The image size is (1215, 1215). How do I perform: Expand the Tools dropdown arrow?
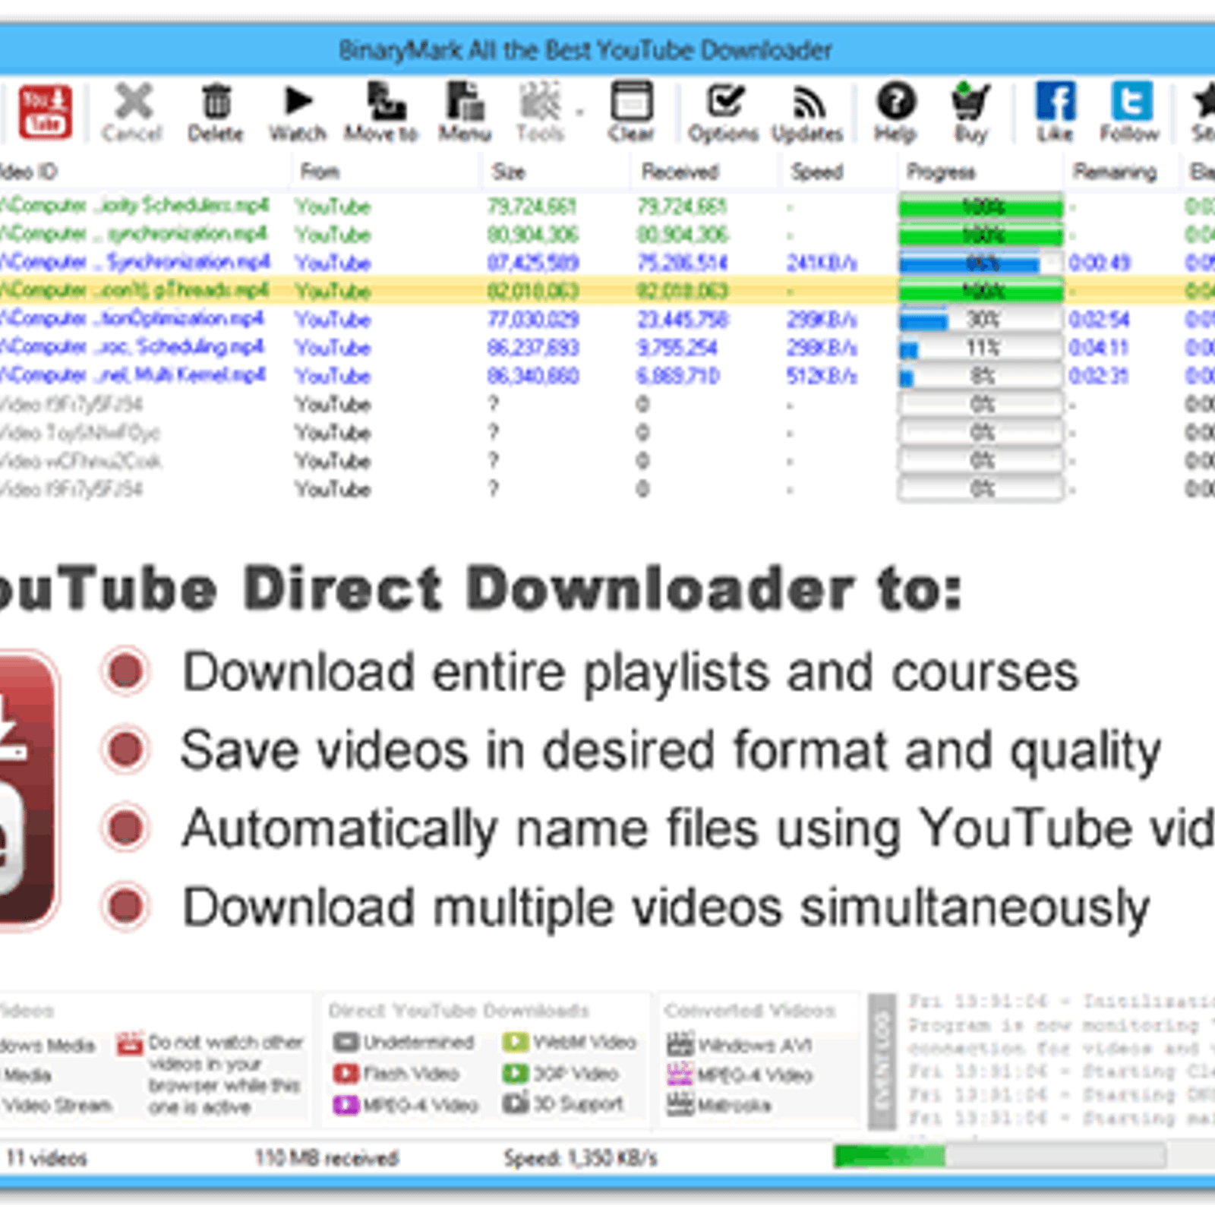579,112
